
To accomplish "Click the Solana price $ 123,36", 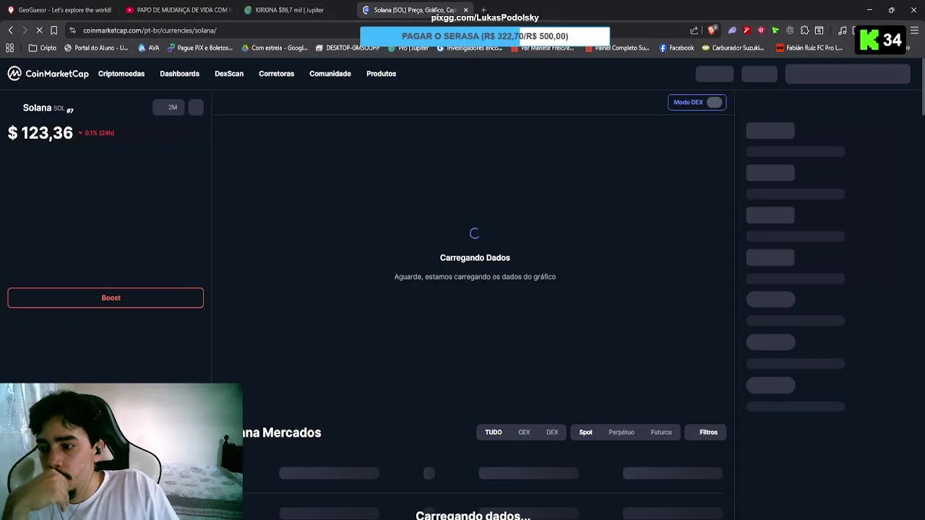I will 40,133.
